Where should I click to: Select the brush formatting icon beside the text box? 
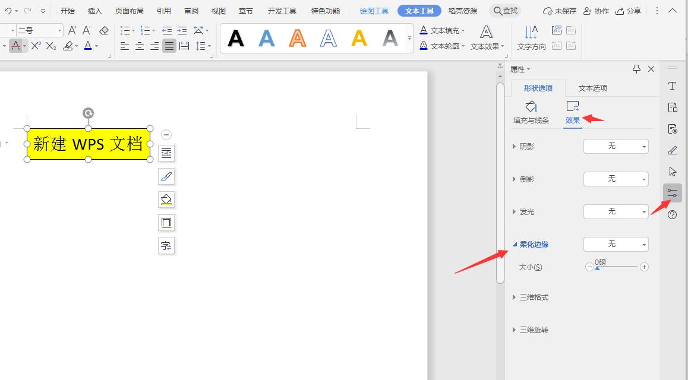pyautogui.click(x=166, y=176)
